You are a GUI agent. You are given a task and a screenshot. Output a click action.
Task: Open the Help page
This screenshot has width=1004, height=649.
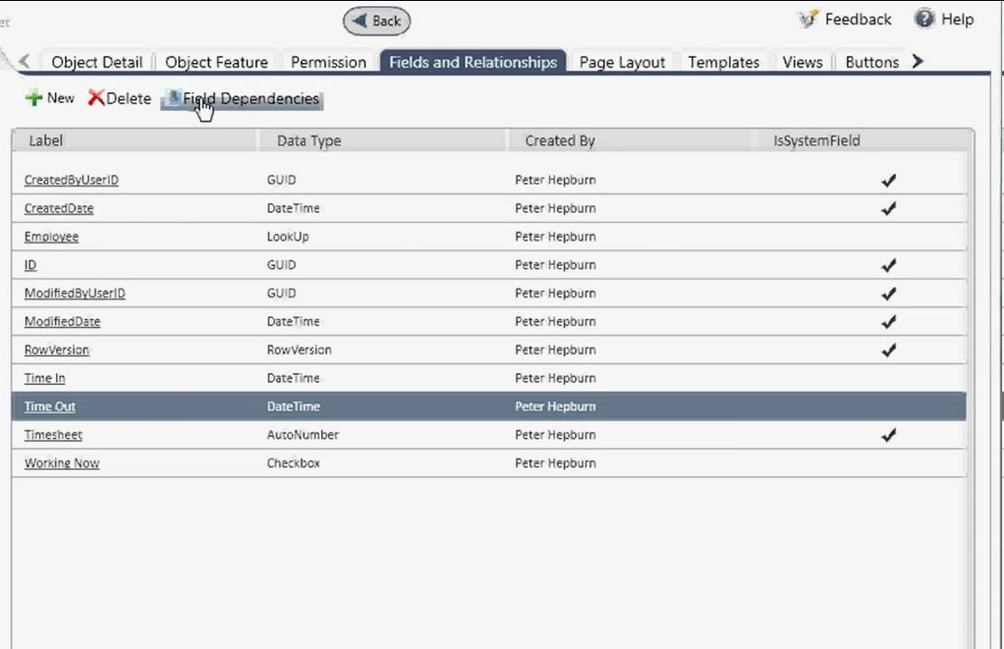956,19
